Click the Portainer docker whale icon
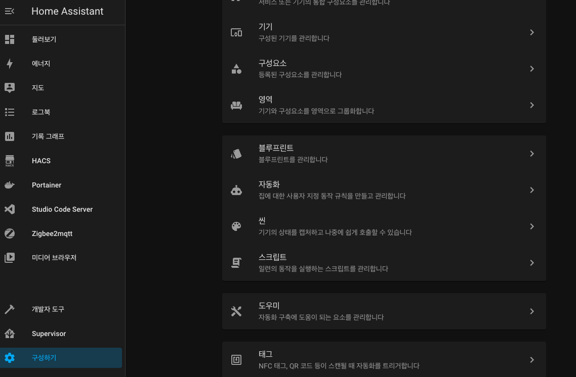Image resolution: width=576 pixels, height=377 pixels. pos(10,185)
